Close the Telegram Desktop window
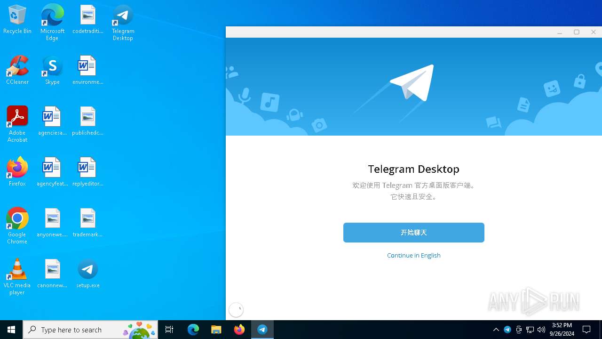 pyautogui.click(x=594, y=32)
